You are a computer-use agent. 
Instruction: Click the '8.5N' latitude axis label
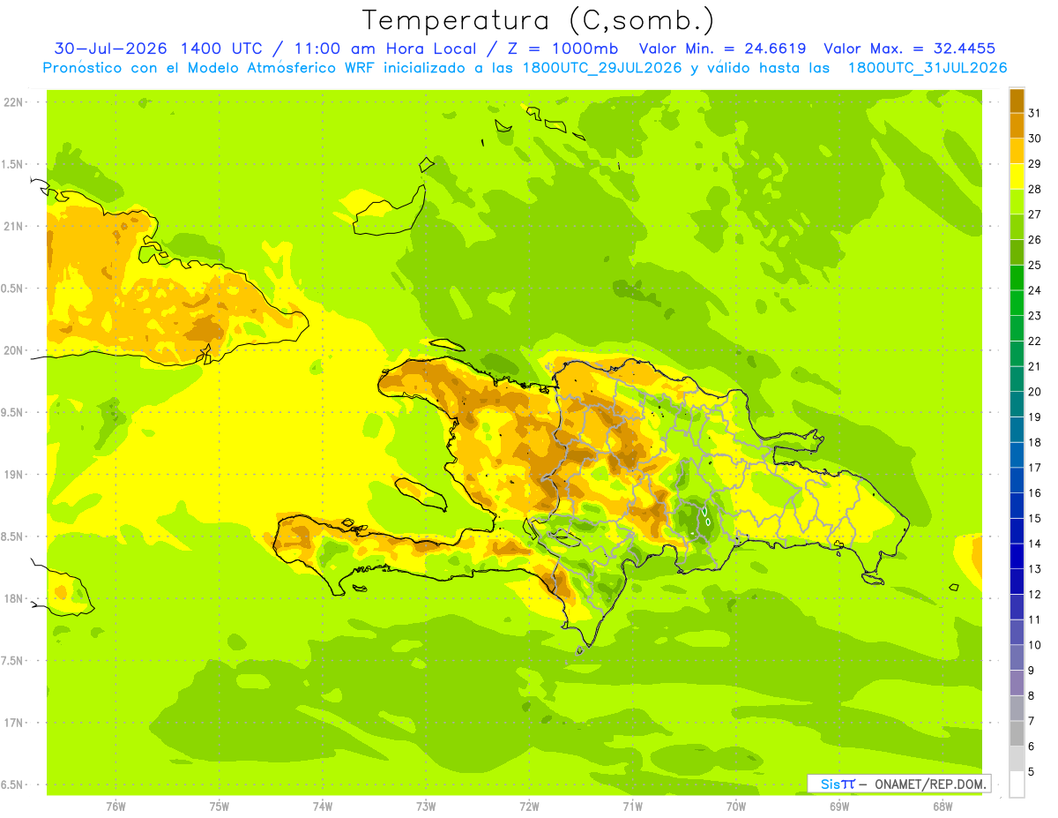[x=12, y=537]
